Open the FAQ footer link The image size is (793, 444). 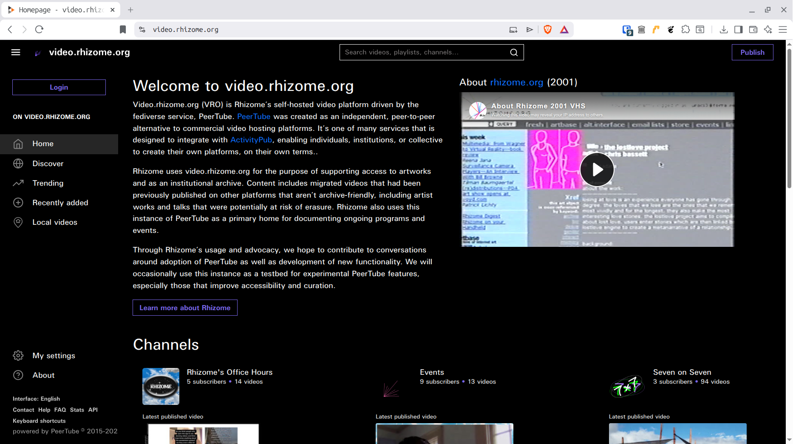(x=60, y=410)
